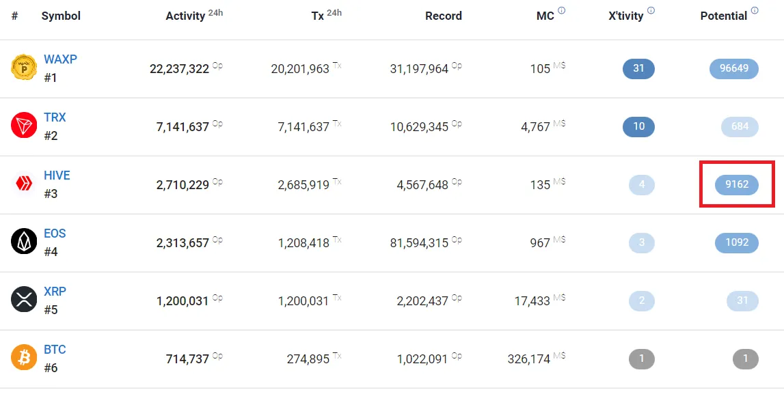Image resolution: width=784 pixels, height=394 pixels.
Task: Click the XRP logo icon
Action: click(24, 300)
